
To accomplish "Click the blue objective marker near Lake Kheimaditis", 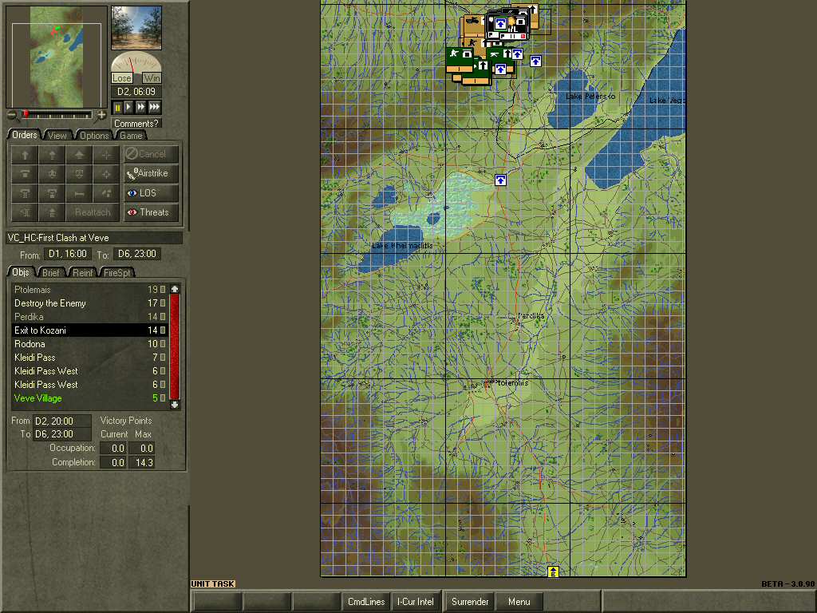I will point(500,180).
